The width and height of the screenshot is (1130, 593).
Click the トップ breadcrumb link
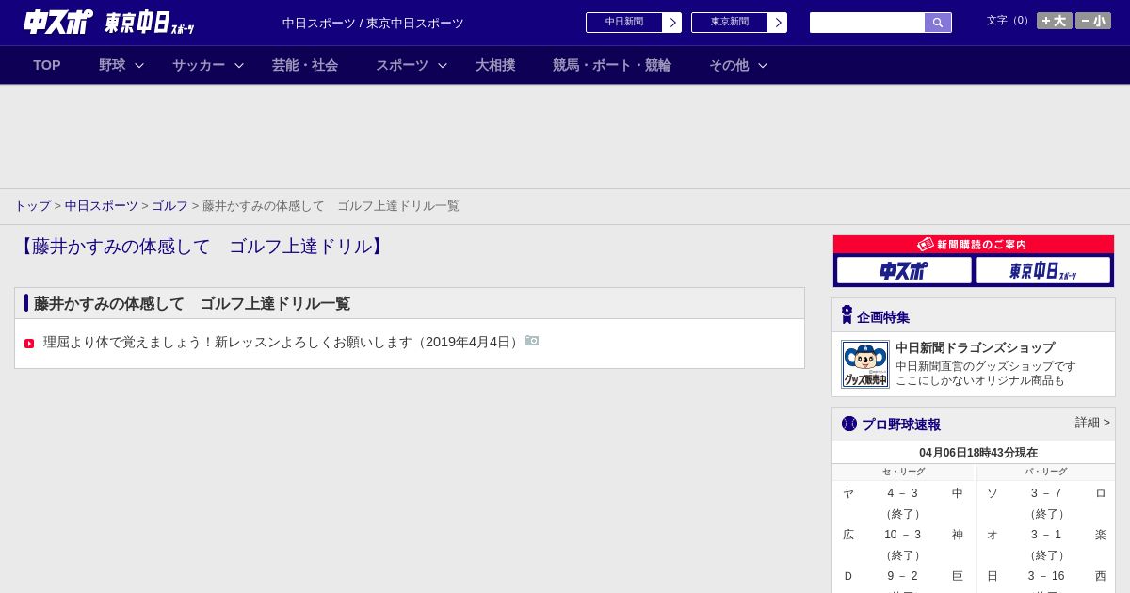tap(32, 206)
